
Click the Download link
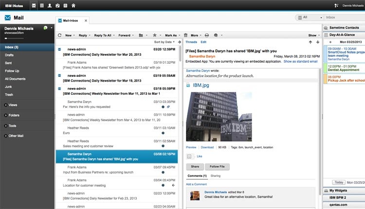pyautogui.click(x=207, y=147)
